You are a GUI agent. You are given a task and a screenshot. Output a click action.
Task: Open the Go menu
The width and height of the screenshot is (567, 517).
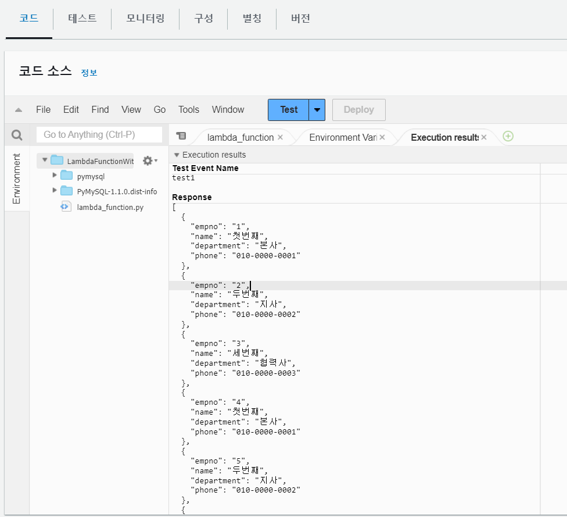[159, 110]
